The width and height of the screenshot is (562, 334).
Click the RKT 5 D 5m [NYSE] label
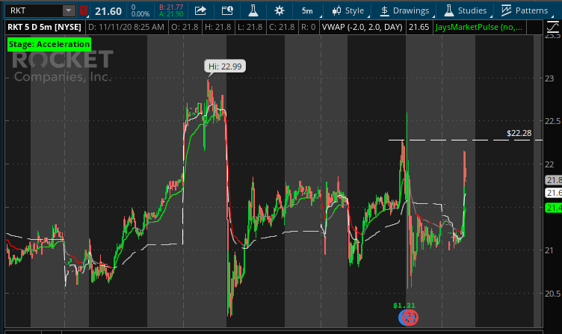44,27
